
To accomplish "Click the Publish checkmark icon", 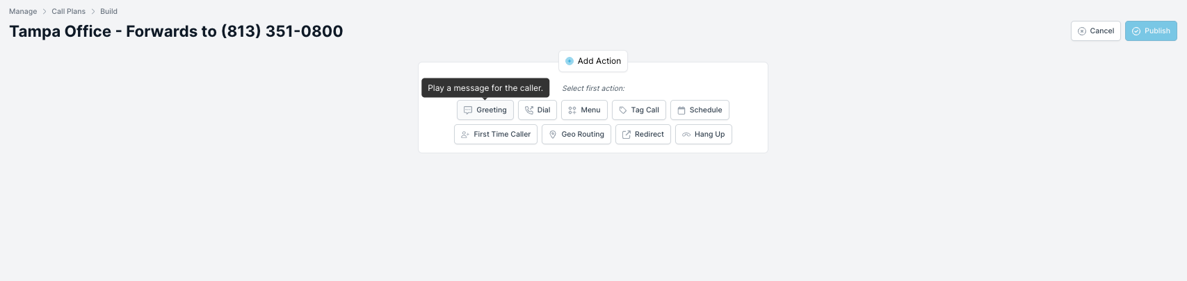I will point(1136,31).
